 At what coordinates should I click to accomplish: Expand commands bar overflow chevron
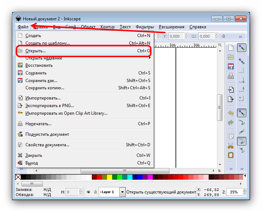click(x=231, y=169)
